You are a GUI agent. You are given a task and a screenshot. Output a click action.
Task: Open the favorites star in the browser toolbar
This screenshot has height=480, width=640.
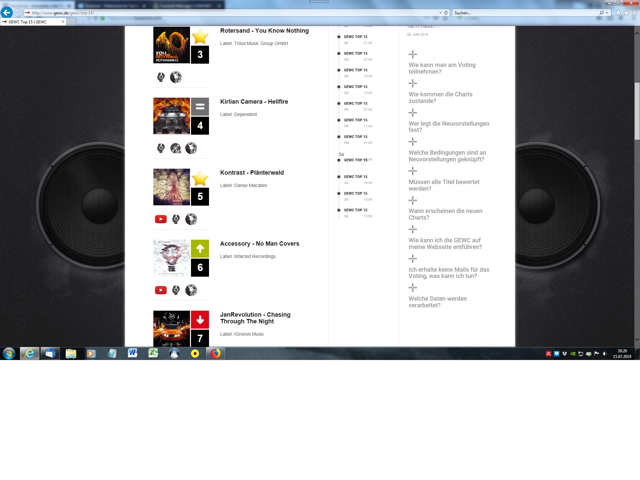coord(626,13)
